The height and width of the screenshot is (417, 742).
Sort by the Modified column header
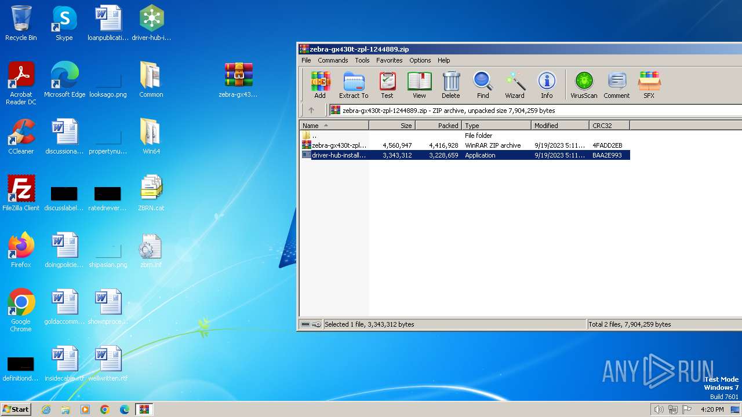click(x=561, y=125)
